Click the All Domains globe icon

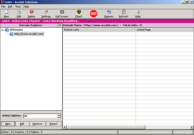[x=7, y=30]
